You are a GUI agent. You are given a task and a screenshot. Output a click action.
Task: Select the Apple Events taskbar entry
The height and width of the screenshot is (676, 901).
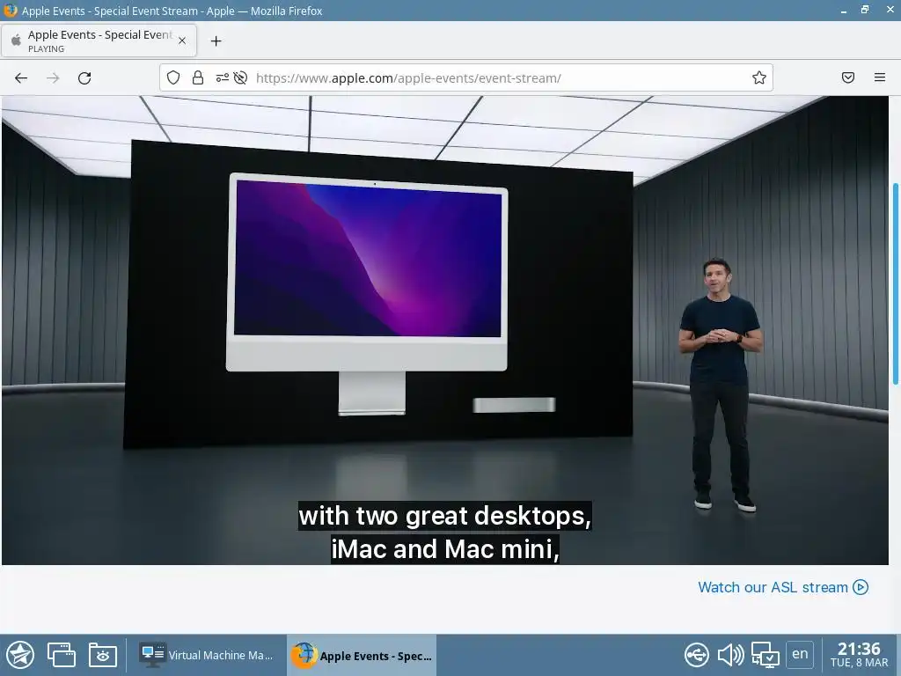[x=362, y=655]
